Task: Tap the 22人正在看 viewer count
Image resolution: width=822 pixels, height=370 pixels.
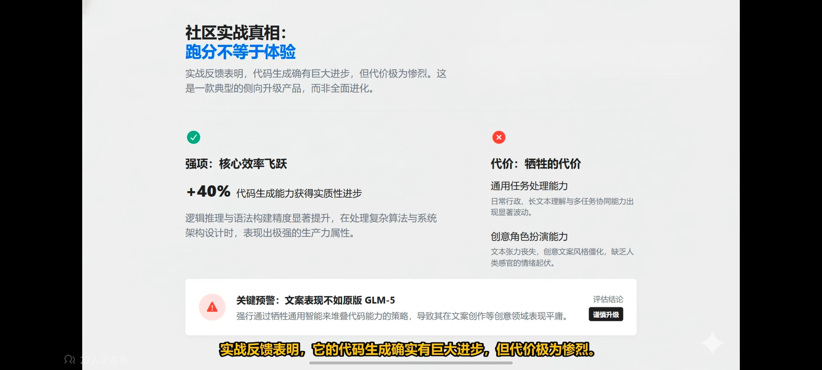Action: click(104, 360)
